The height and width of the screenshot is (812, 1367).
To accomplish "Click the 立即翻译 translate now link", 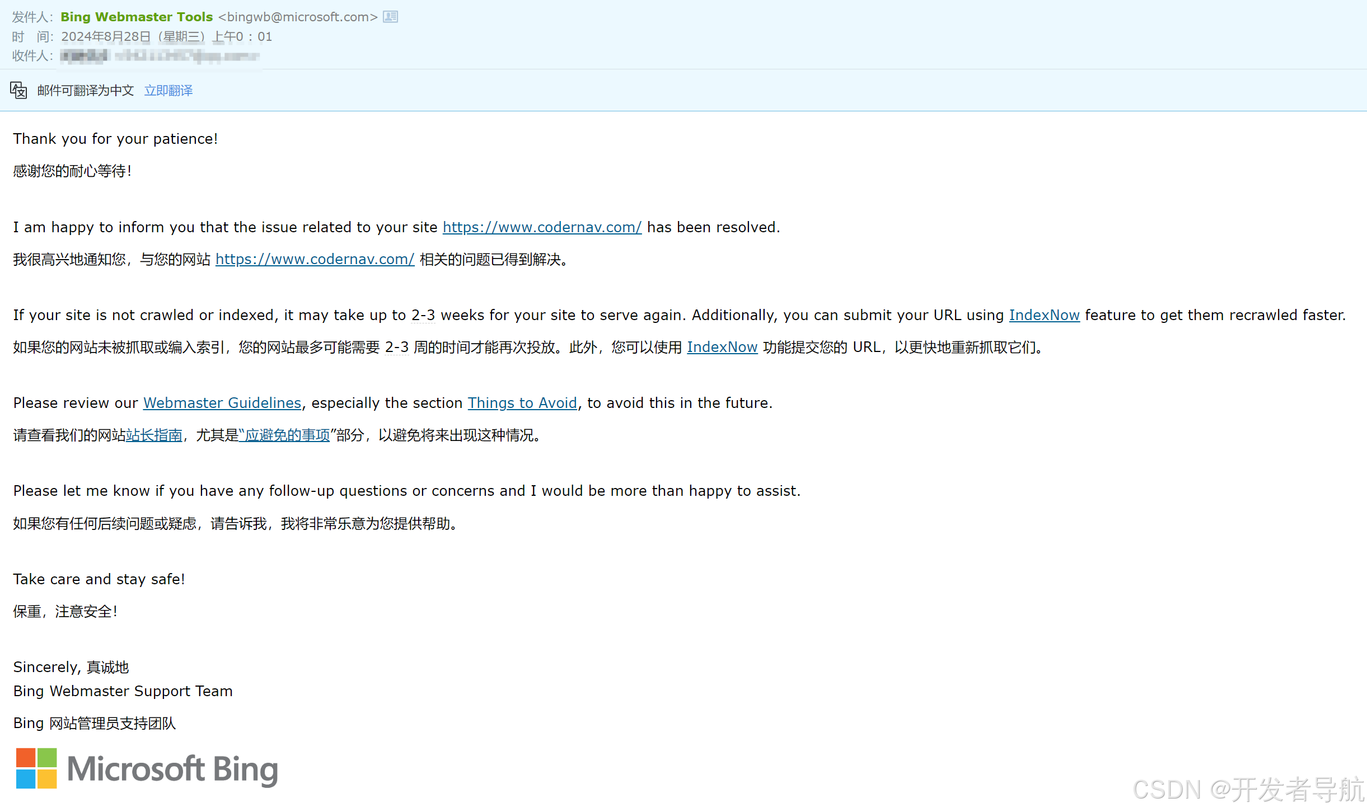I will pos(168,91).
